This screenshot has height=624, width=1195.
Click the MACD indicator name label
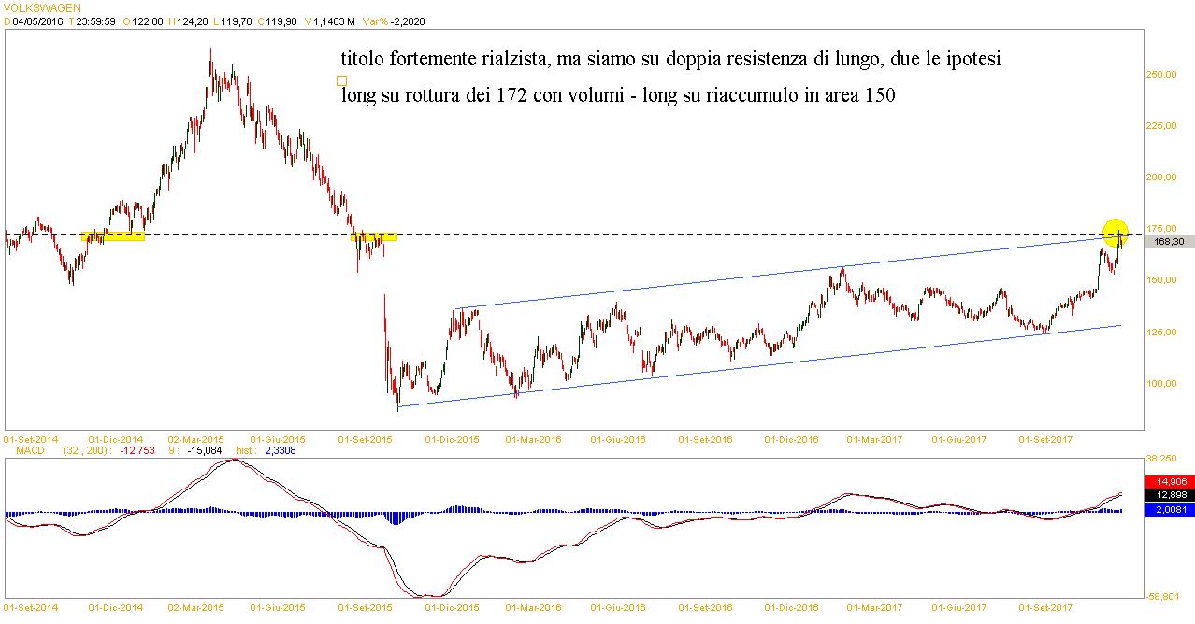coord(30,451)
